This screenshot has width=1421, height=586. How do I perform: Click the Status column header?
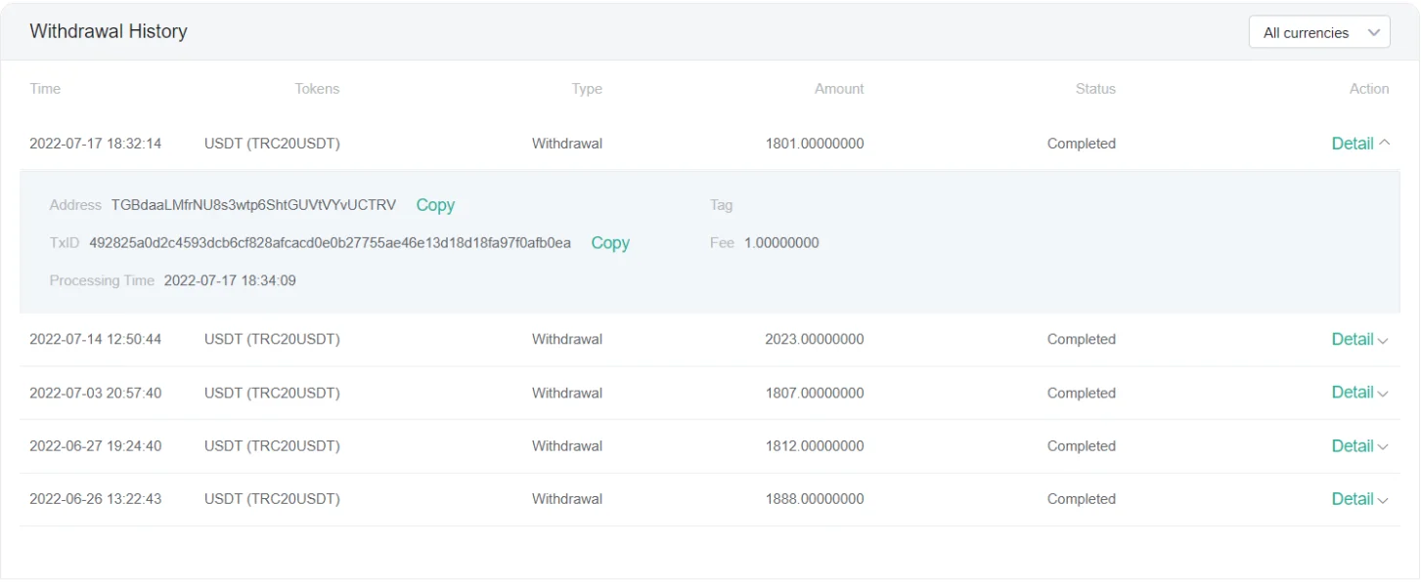1095,89
